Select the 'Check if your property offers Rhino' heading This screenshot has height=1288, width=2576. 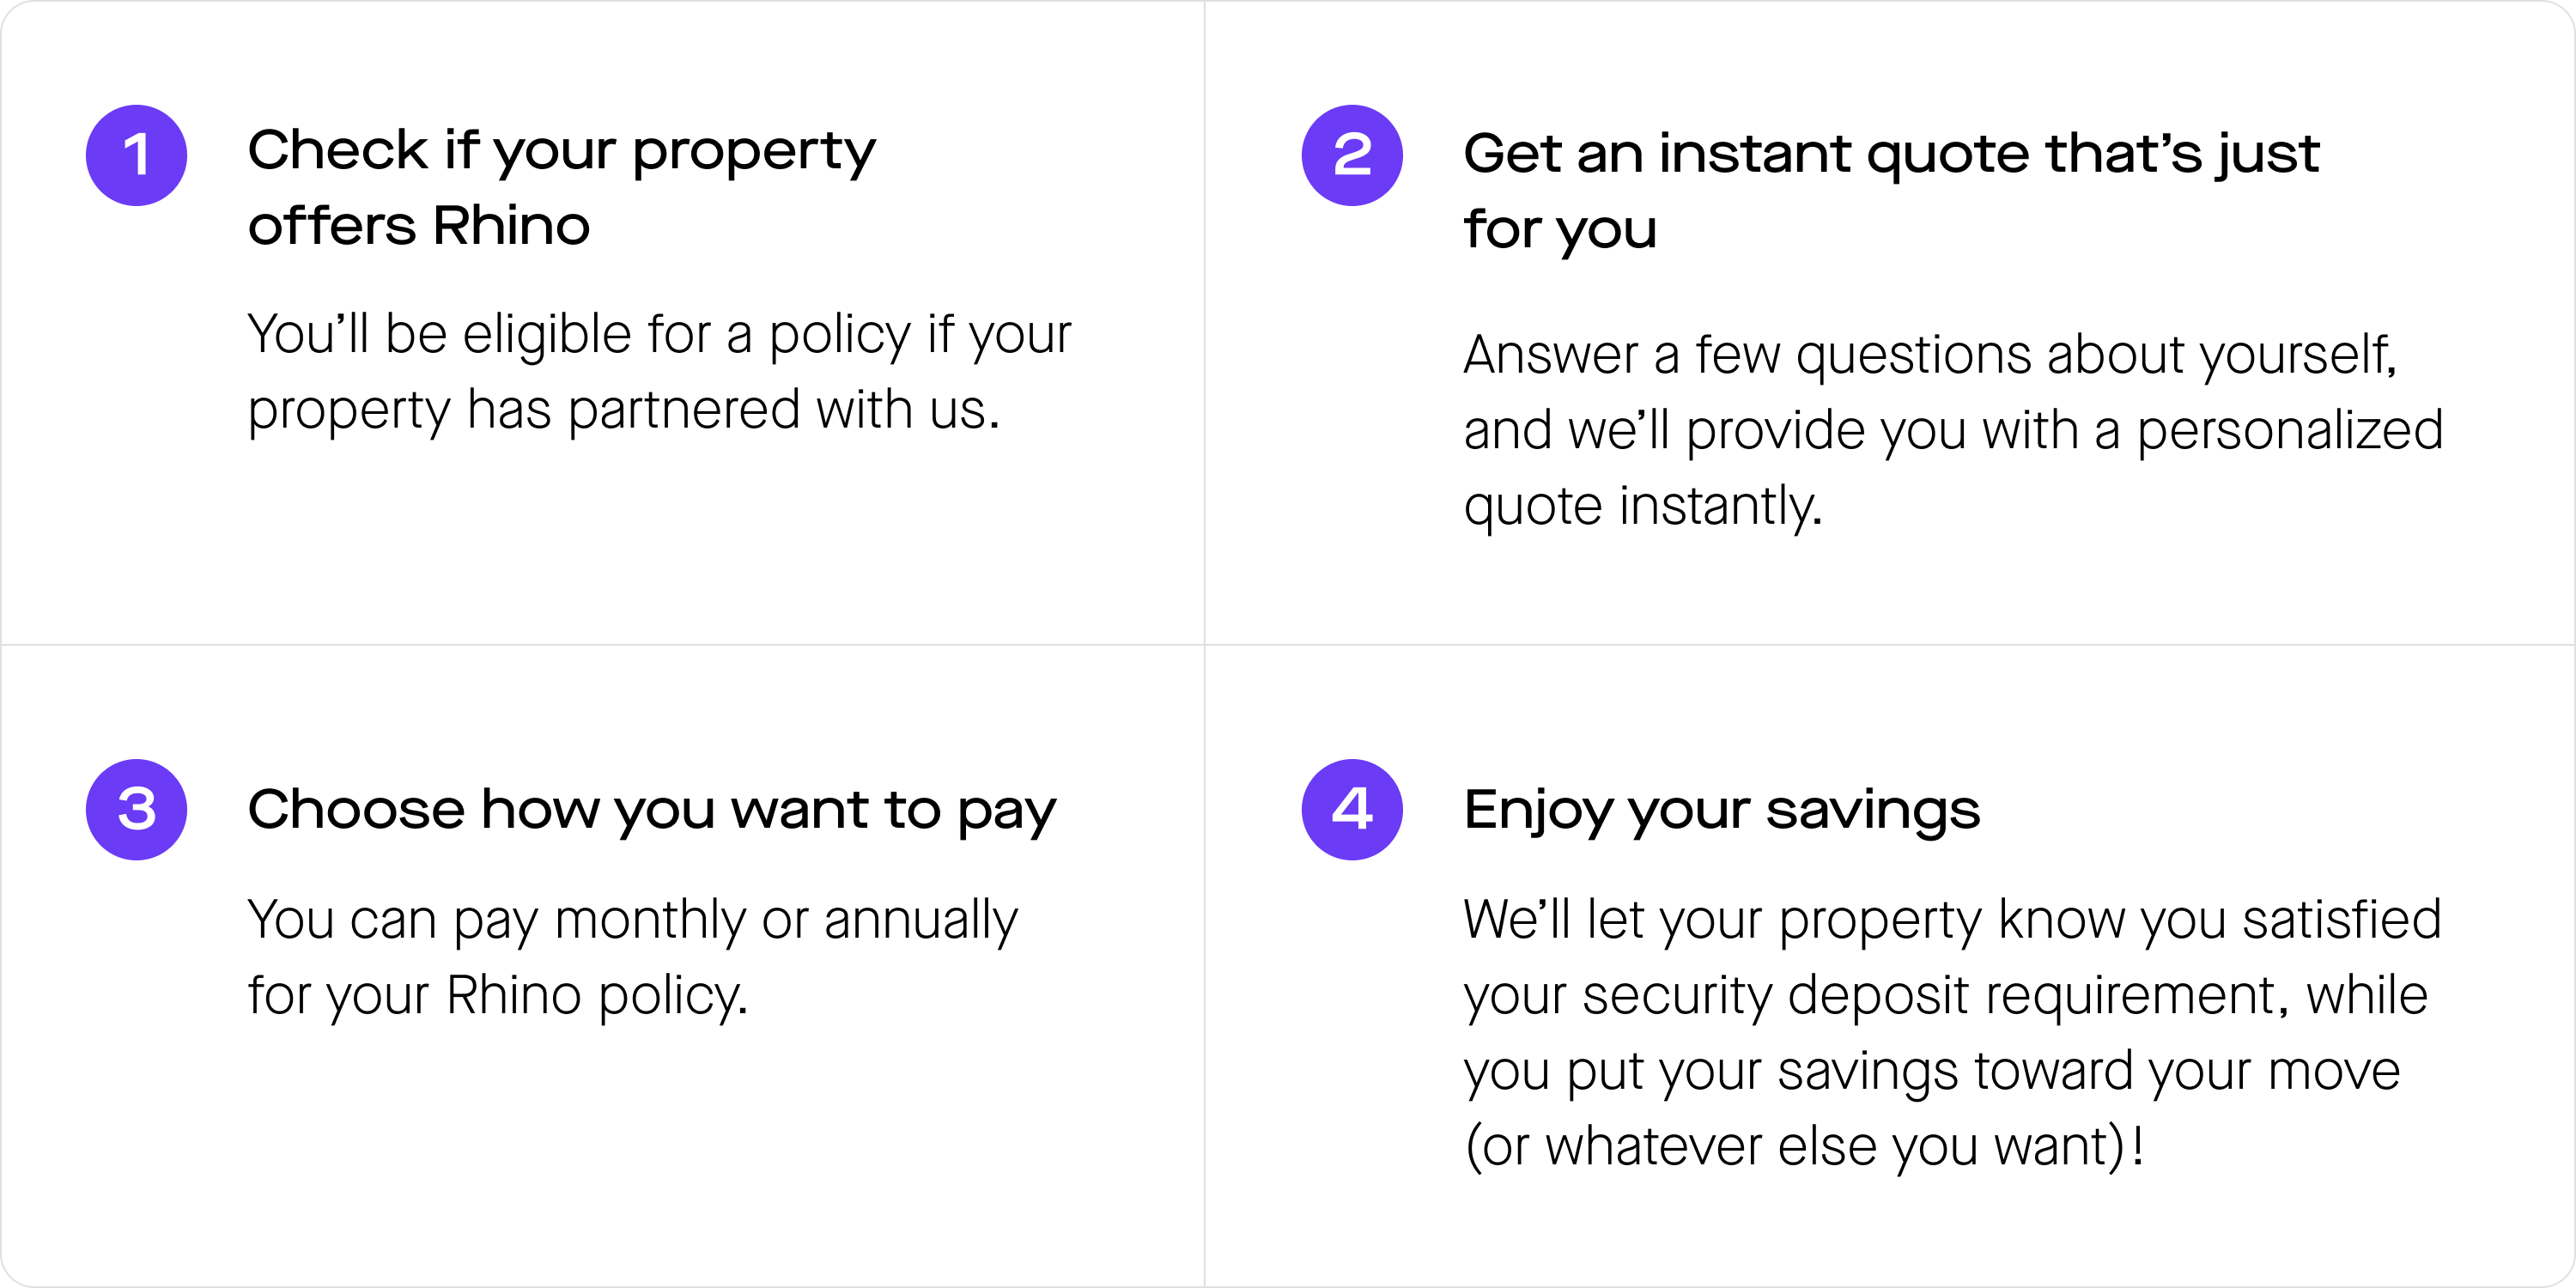562,187
